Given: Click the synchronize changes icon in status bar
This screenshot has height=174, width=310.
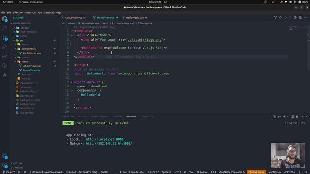Looking at the screenshot, I should click(x=19, y=172).
